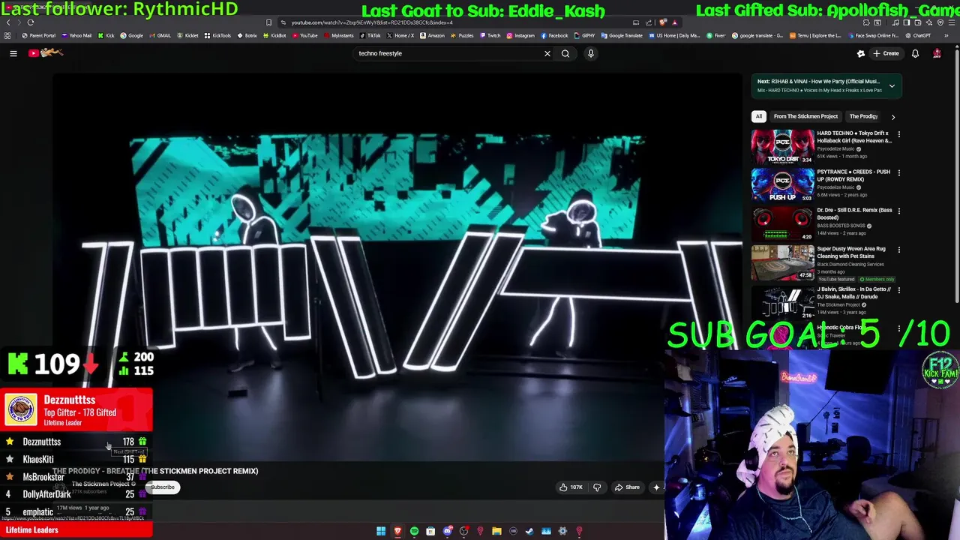Start voice search with the microphone icon

click(590, 53)
